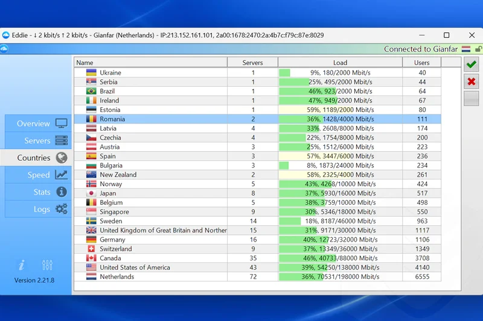Select United States of America row
Screen dimensions: 483x321
click(x=258, y=267)
